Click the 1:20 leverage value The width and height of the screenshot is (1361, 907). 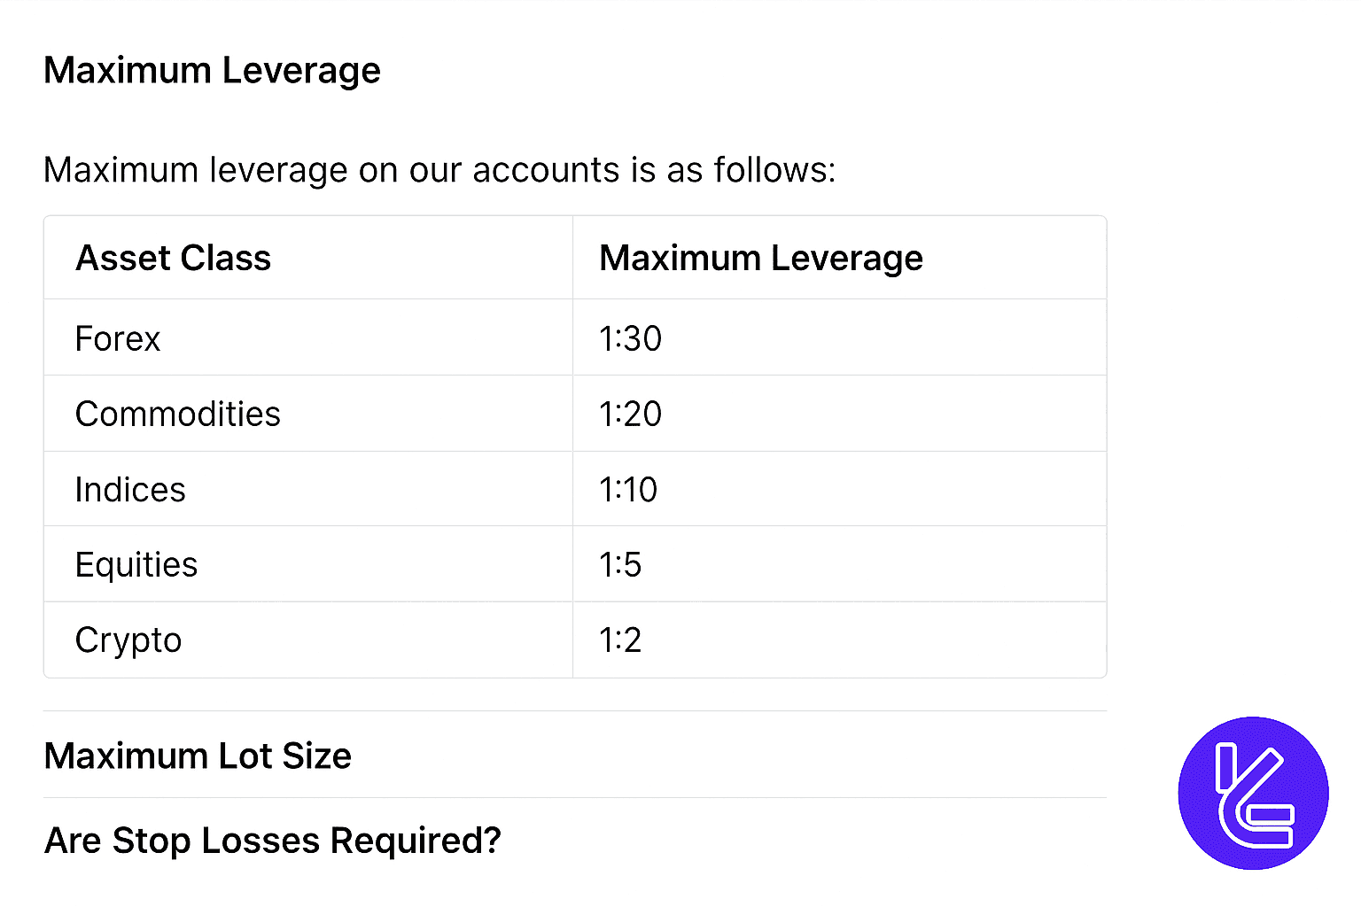pos(630,414)
